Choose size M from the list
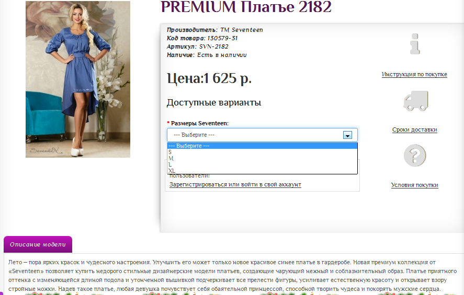This screenshot has width=464, height=295. 262,158
